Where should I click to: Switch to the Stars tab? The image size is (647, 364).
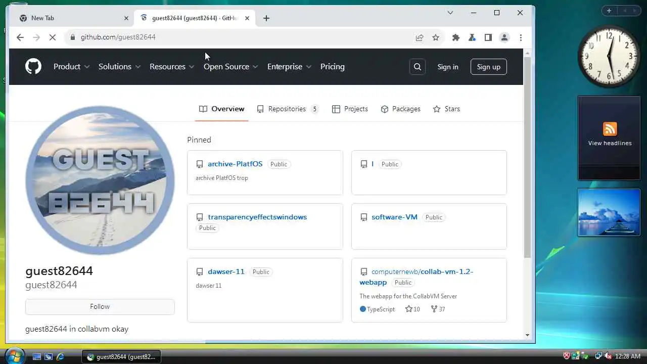click(446, 109)
